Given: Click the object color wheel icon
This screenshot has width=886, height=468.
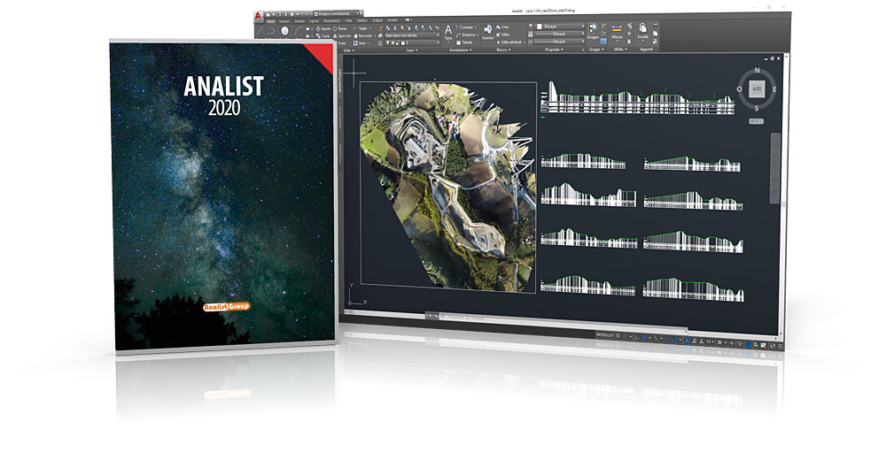Looking at the screenshot, I should 531,26.
